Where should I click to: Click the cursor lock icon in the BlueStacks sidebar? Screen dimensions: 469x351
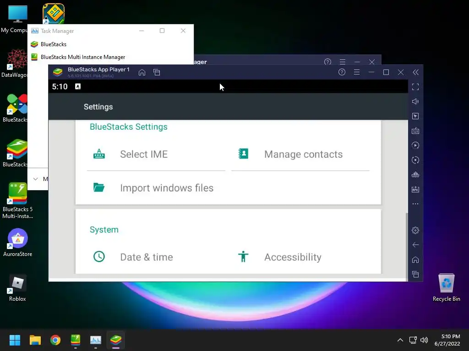pos(415,116)
